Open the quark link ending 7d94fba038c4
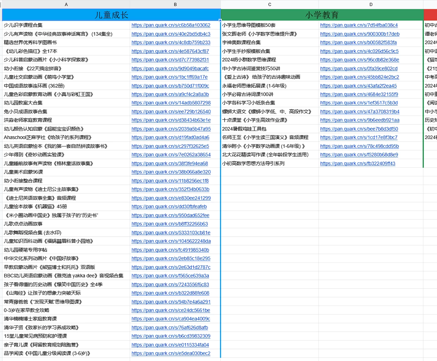437x361 pixels. coord(359,25)
